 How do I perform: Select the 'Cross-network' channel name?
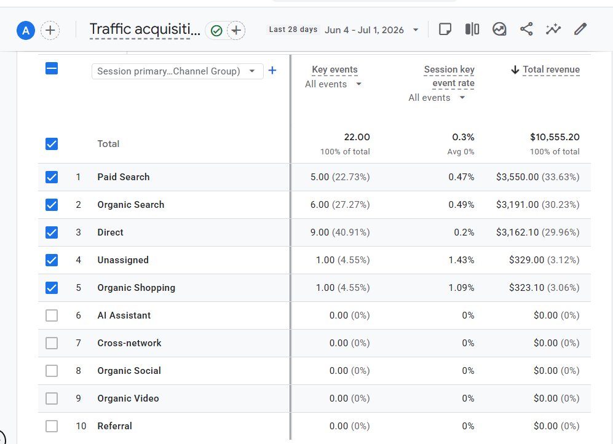(x=129, y=343)
